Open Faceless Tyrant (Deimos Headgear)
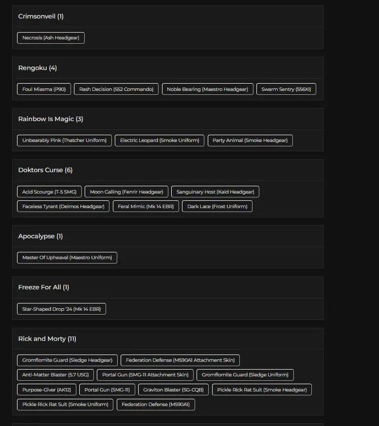 tap(63, 206)
